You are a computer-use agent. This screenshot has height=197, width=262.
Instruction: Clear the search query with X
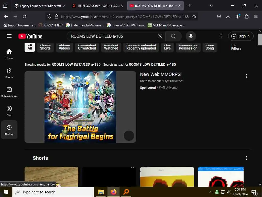pyautogui.click(x=160, y=36)
